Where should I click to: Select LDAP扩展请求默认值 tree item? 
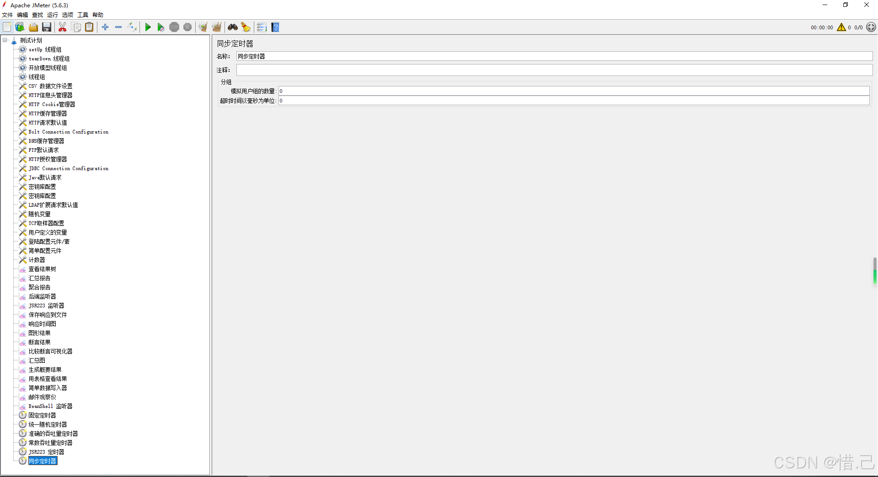[53, 205]
